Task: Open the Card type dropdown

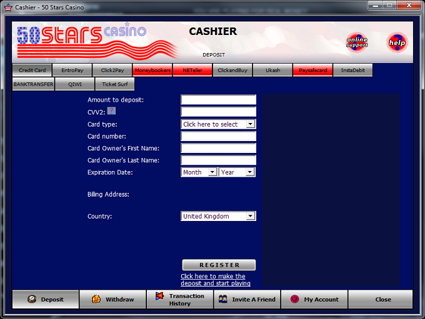Action: click(x=219, y=124)
